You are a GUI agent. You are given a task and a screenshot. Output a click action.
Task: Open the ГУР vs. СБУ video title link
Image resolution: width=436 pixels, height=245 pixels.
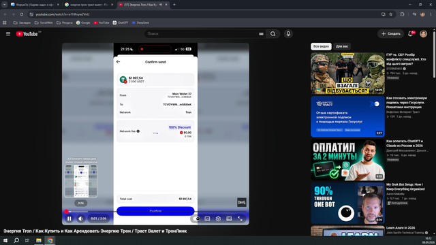[406, 59]
